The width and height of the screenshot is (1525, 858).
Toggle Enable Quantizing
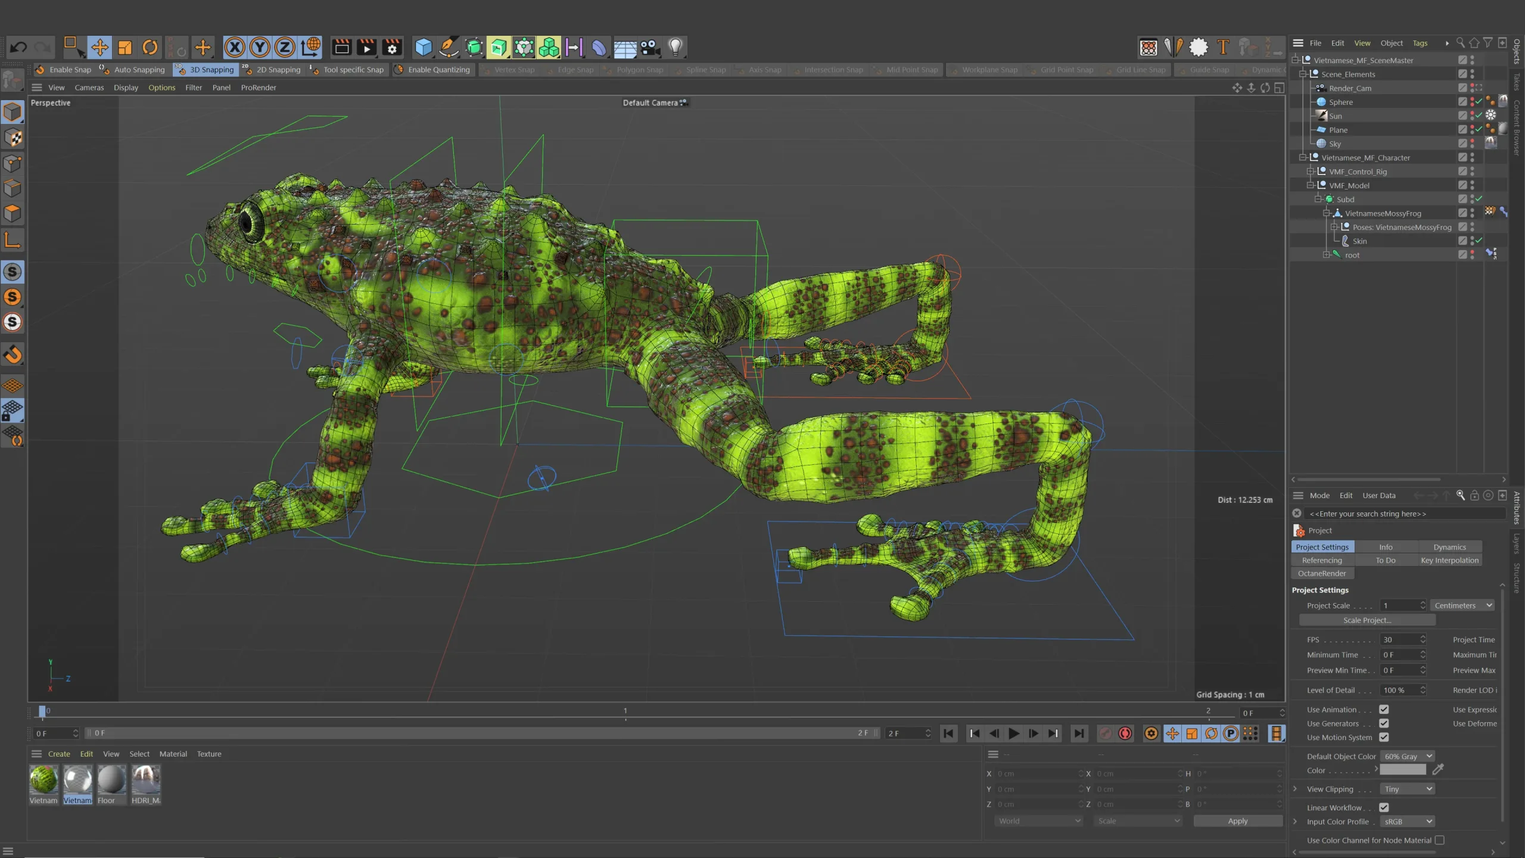tap(432, 70)
